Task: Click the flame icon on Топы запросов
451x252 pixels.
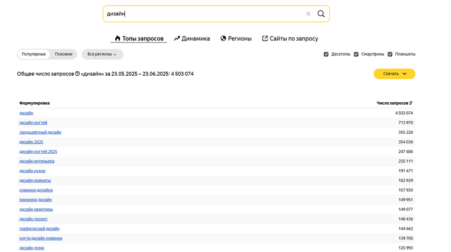Action: pos(118,39)
